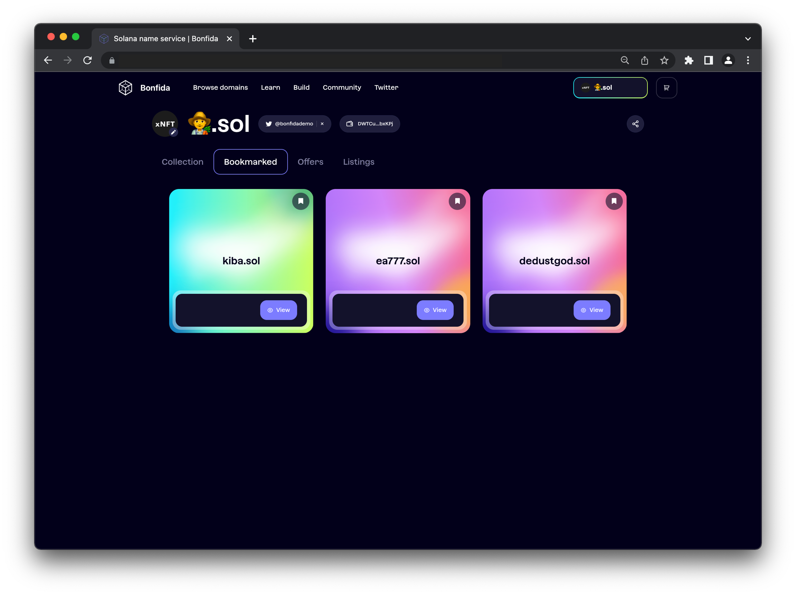Open browser extensions puzzle icon
Screen dimensions: 796x595
point(689,60)
